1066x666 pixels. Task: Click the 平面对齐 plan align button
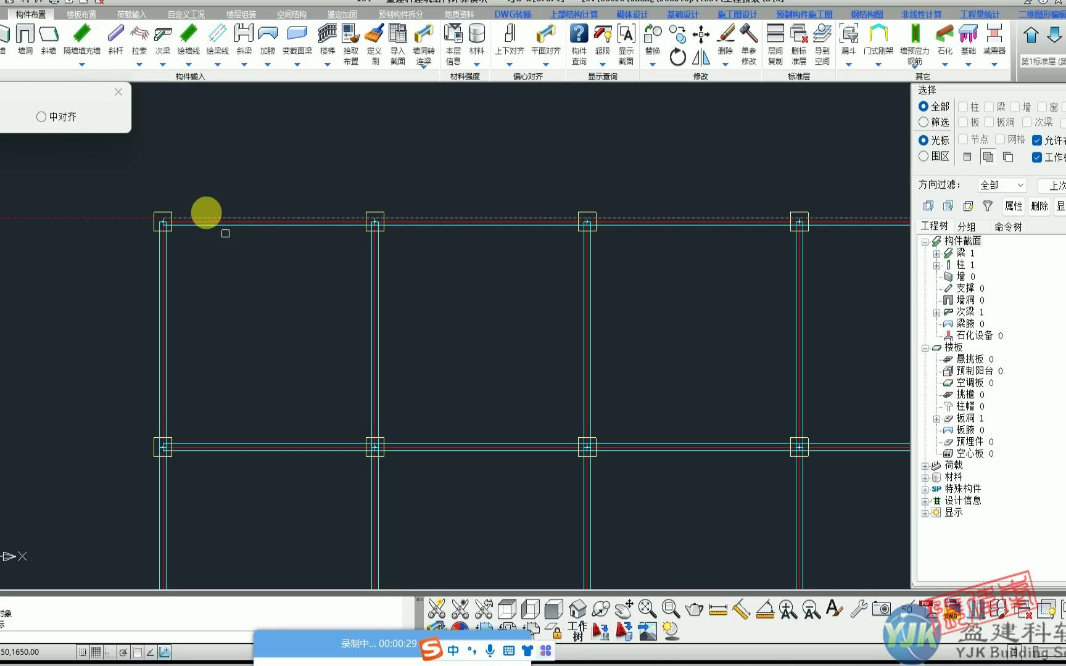point(546,39)
